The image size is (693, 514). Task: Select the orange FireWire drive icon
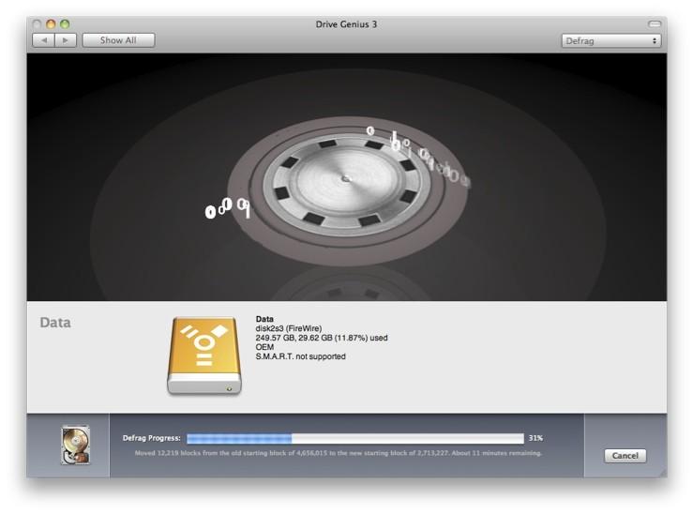pos(204,355)
